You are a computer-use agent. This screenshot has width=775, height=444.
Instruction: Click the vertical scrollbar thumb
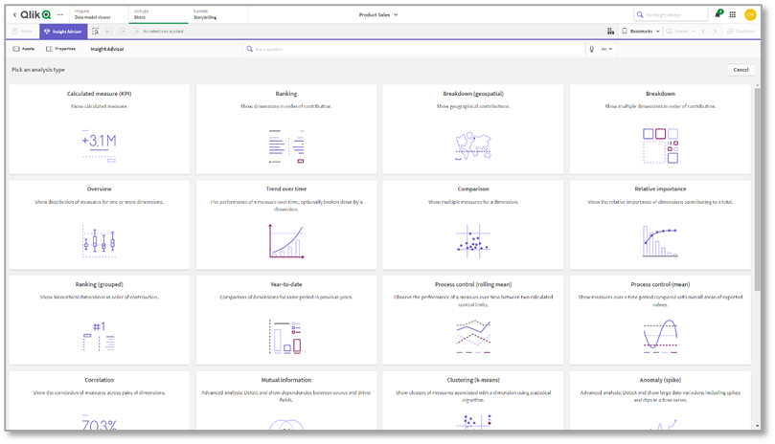click(757, 189)
